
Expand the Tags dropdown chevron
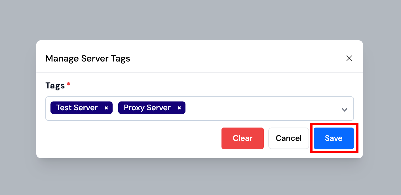[345, 110]
